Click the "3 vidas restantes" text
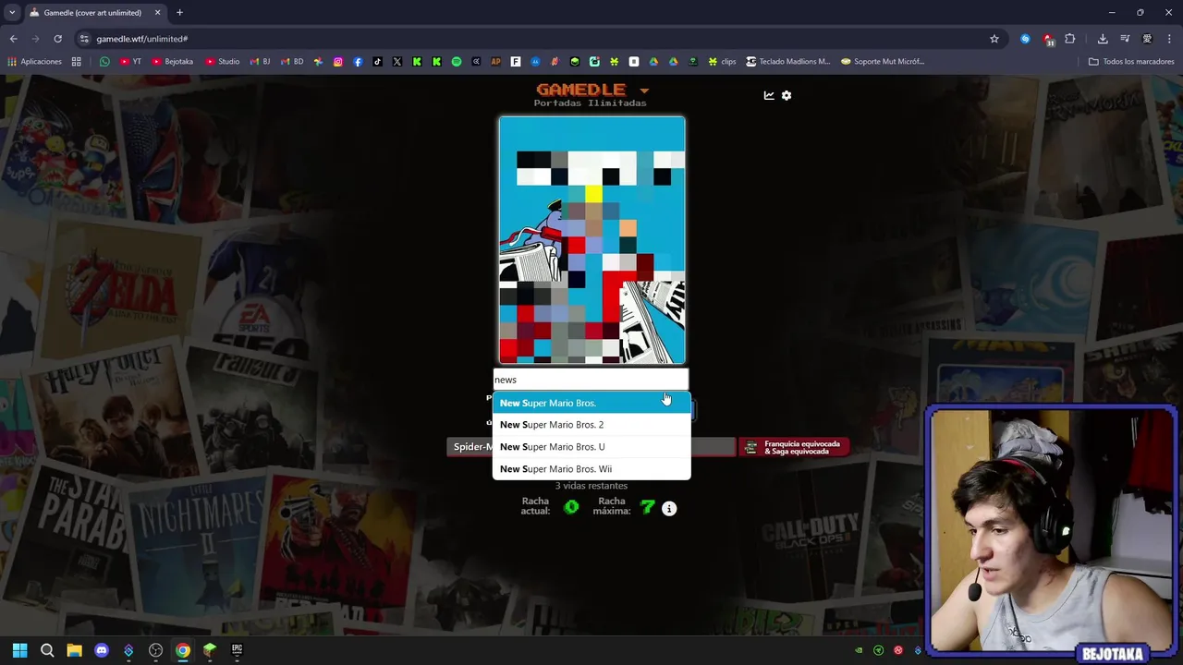The image size is (1183, 665). click(591, 486)
